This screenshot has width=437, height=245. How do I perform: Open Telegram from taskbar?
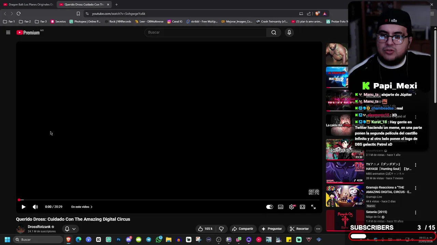(149, 240)
